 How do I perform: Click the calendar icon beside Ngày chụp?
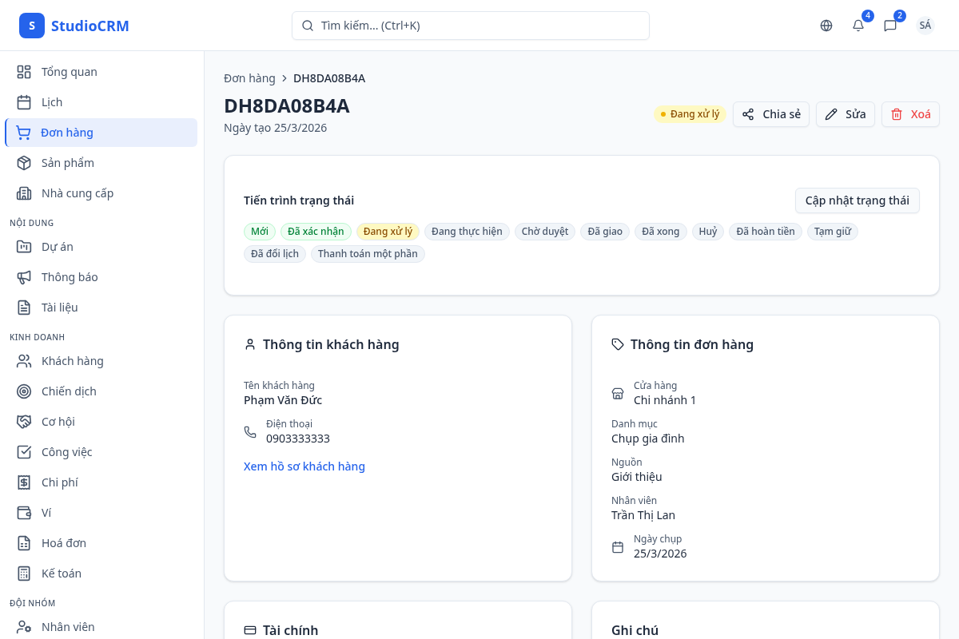[618, 547]
